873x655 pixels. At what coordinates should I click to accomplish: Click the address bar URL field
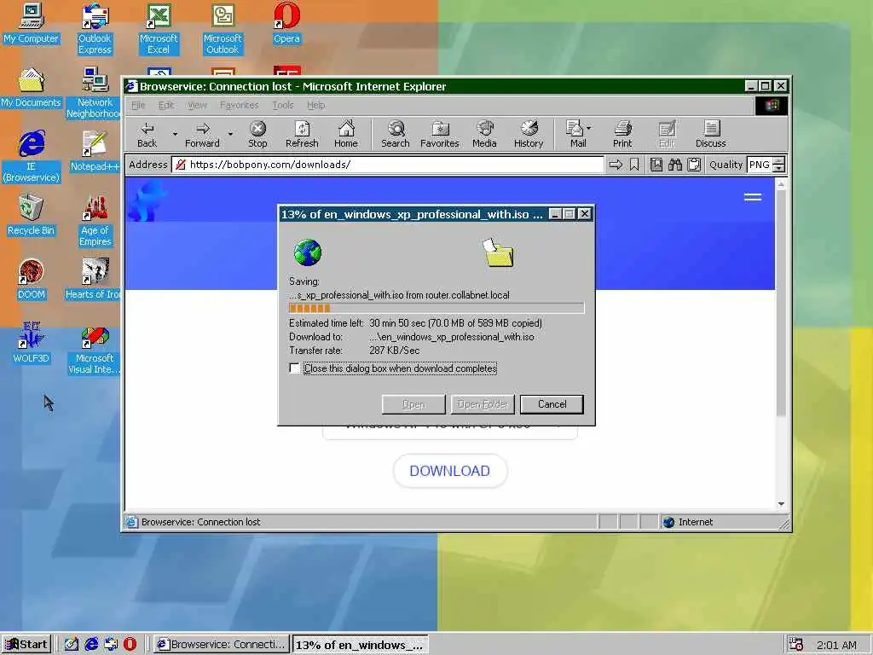coord(388,165)
